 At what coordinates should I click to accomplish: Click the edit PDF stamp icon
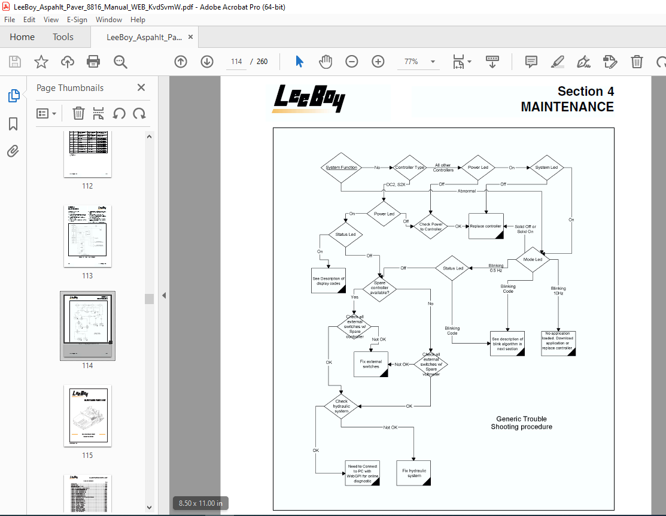click(x=610, y=62)
